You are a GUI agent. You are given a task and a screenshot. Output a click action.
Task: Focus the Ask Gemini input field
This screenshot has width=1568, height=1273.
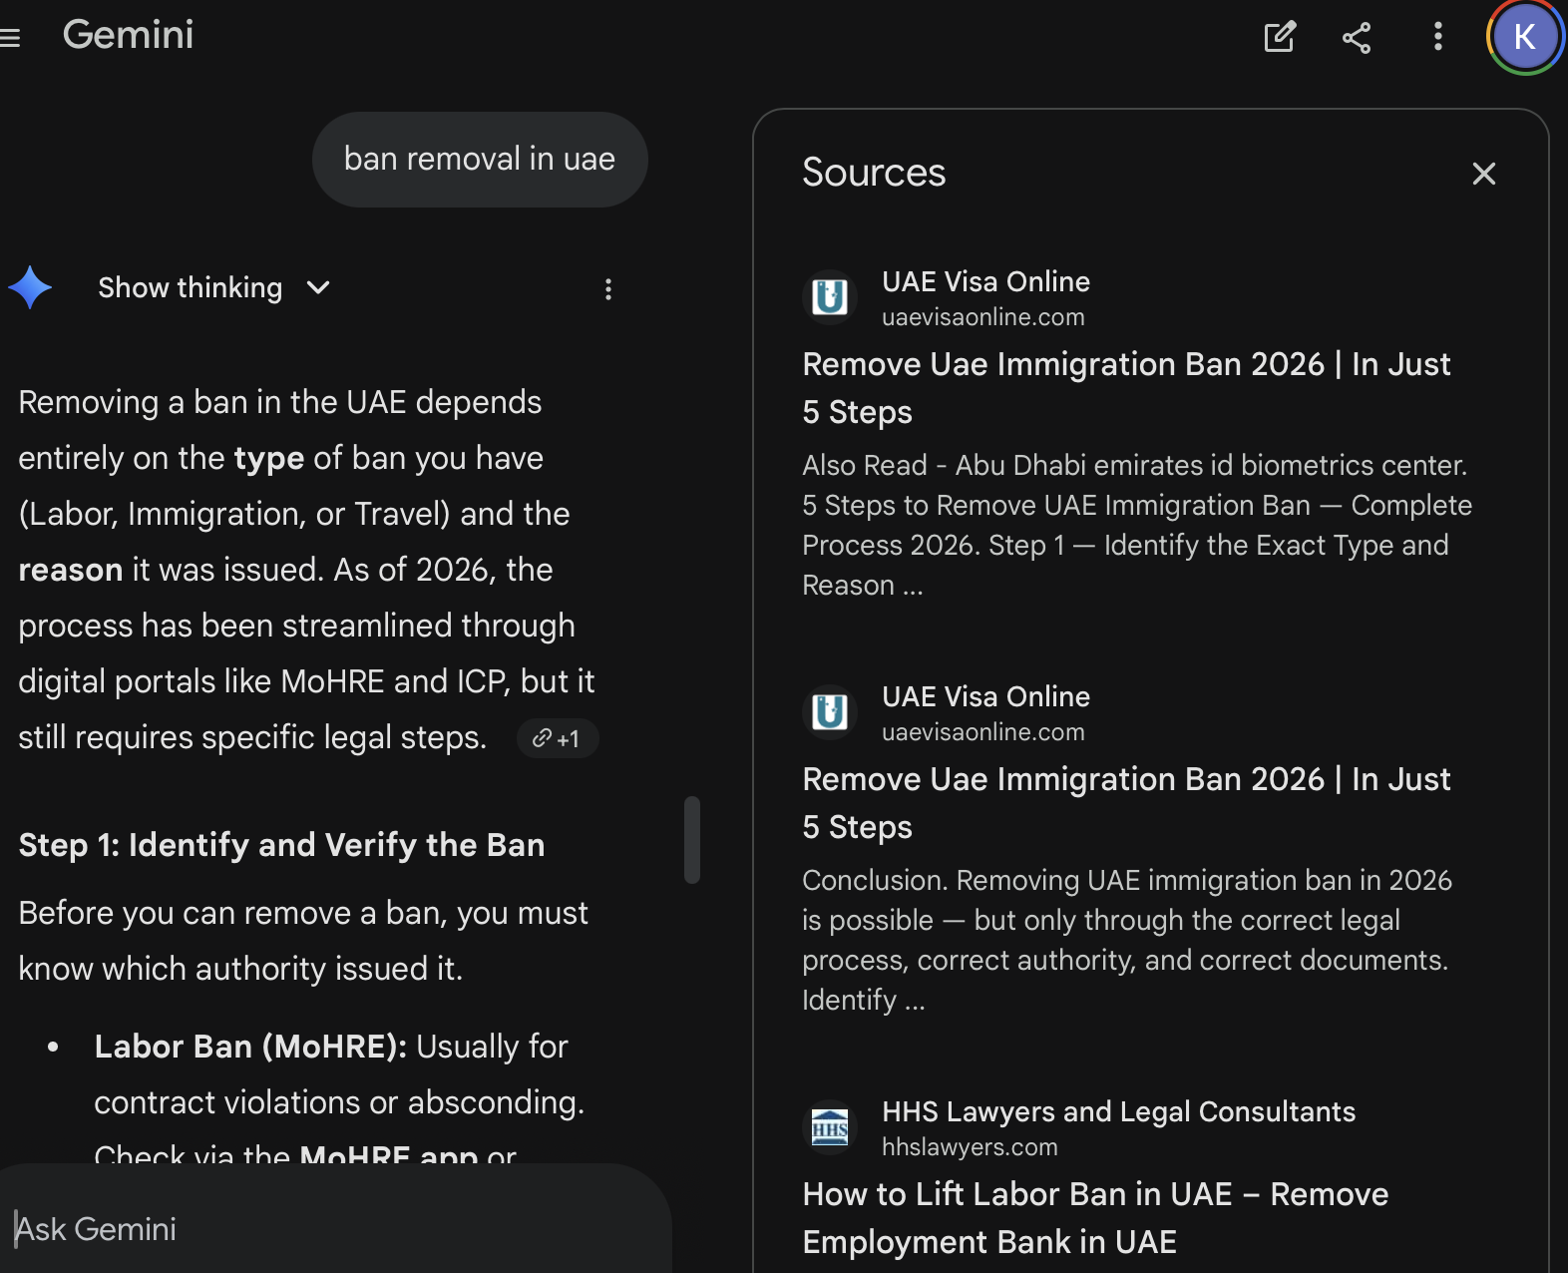(334, 1228)
